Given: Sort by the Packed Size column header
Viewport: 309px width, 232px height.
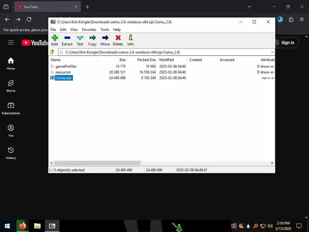Looking at the screenshot, I should [142, 60].
